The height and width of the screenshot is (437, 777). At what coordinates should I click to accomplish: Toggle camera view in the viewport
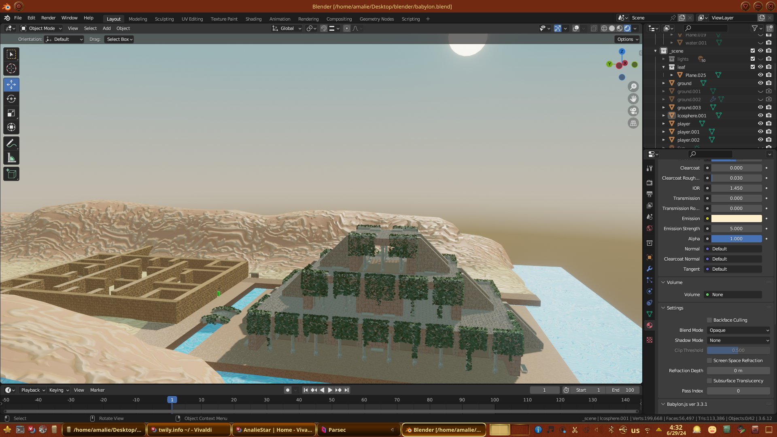click(x=633, y=111)
